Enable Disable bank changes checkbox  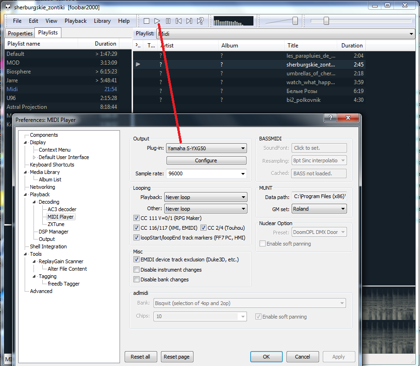(136, 279)
